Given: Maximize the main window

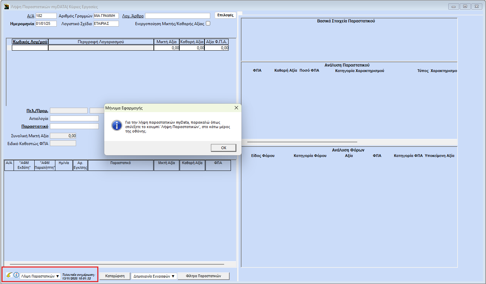Looking at the screenshot, I should 465,6.
